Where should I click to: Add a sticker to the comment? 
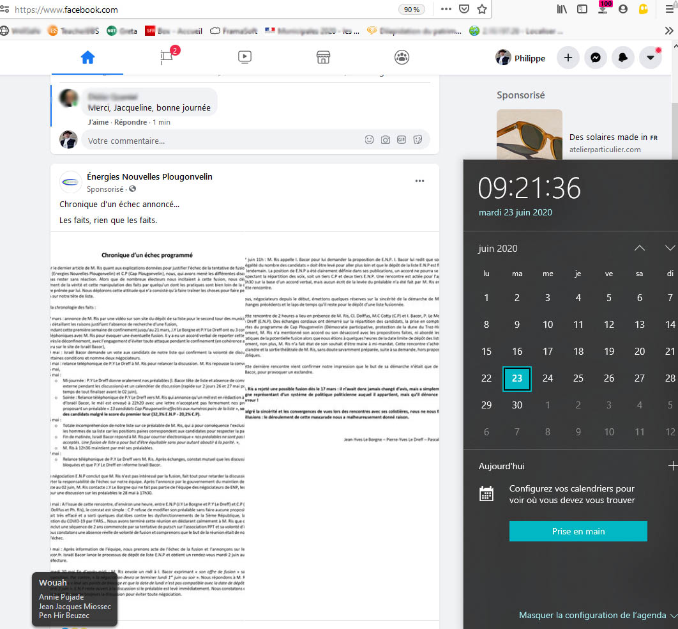coord(418,140)
